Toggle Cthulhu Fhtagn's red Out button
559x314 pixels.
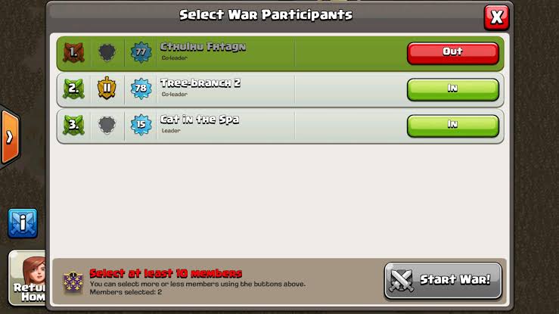(x=453, y=53)
